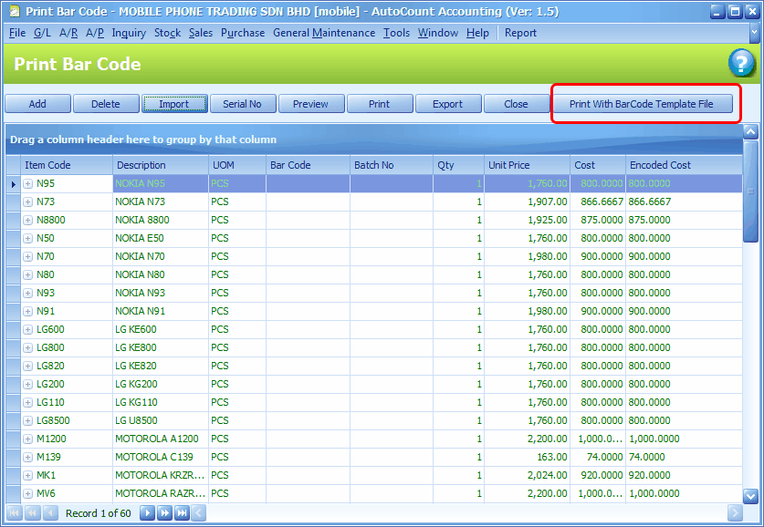Expand the LG8500 item row

click(27, 421)
